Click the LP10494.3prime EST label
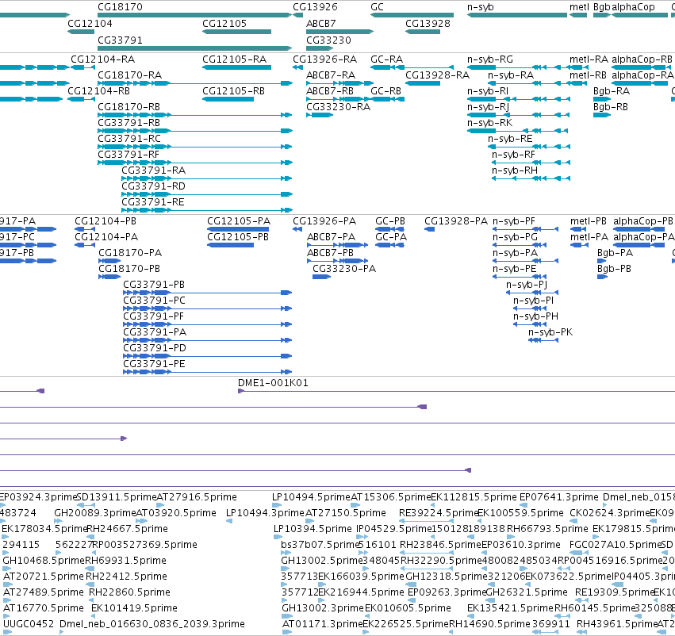This screenshot has width=675, height=636. tap(265, 513)
